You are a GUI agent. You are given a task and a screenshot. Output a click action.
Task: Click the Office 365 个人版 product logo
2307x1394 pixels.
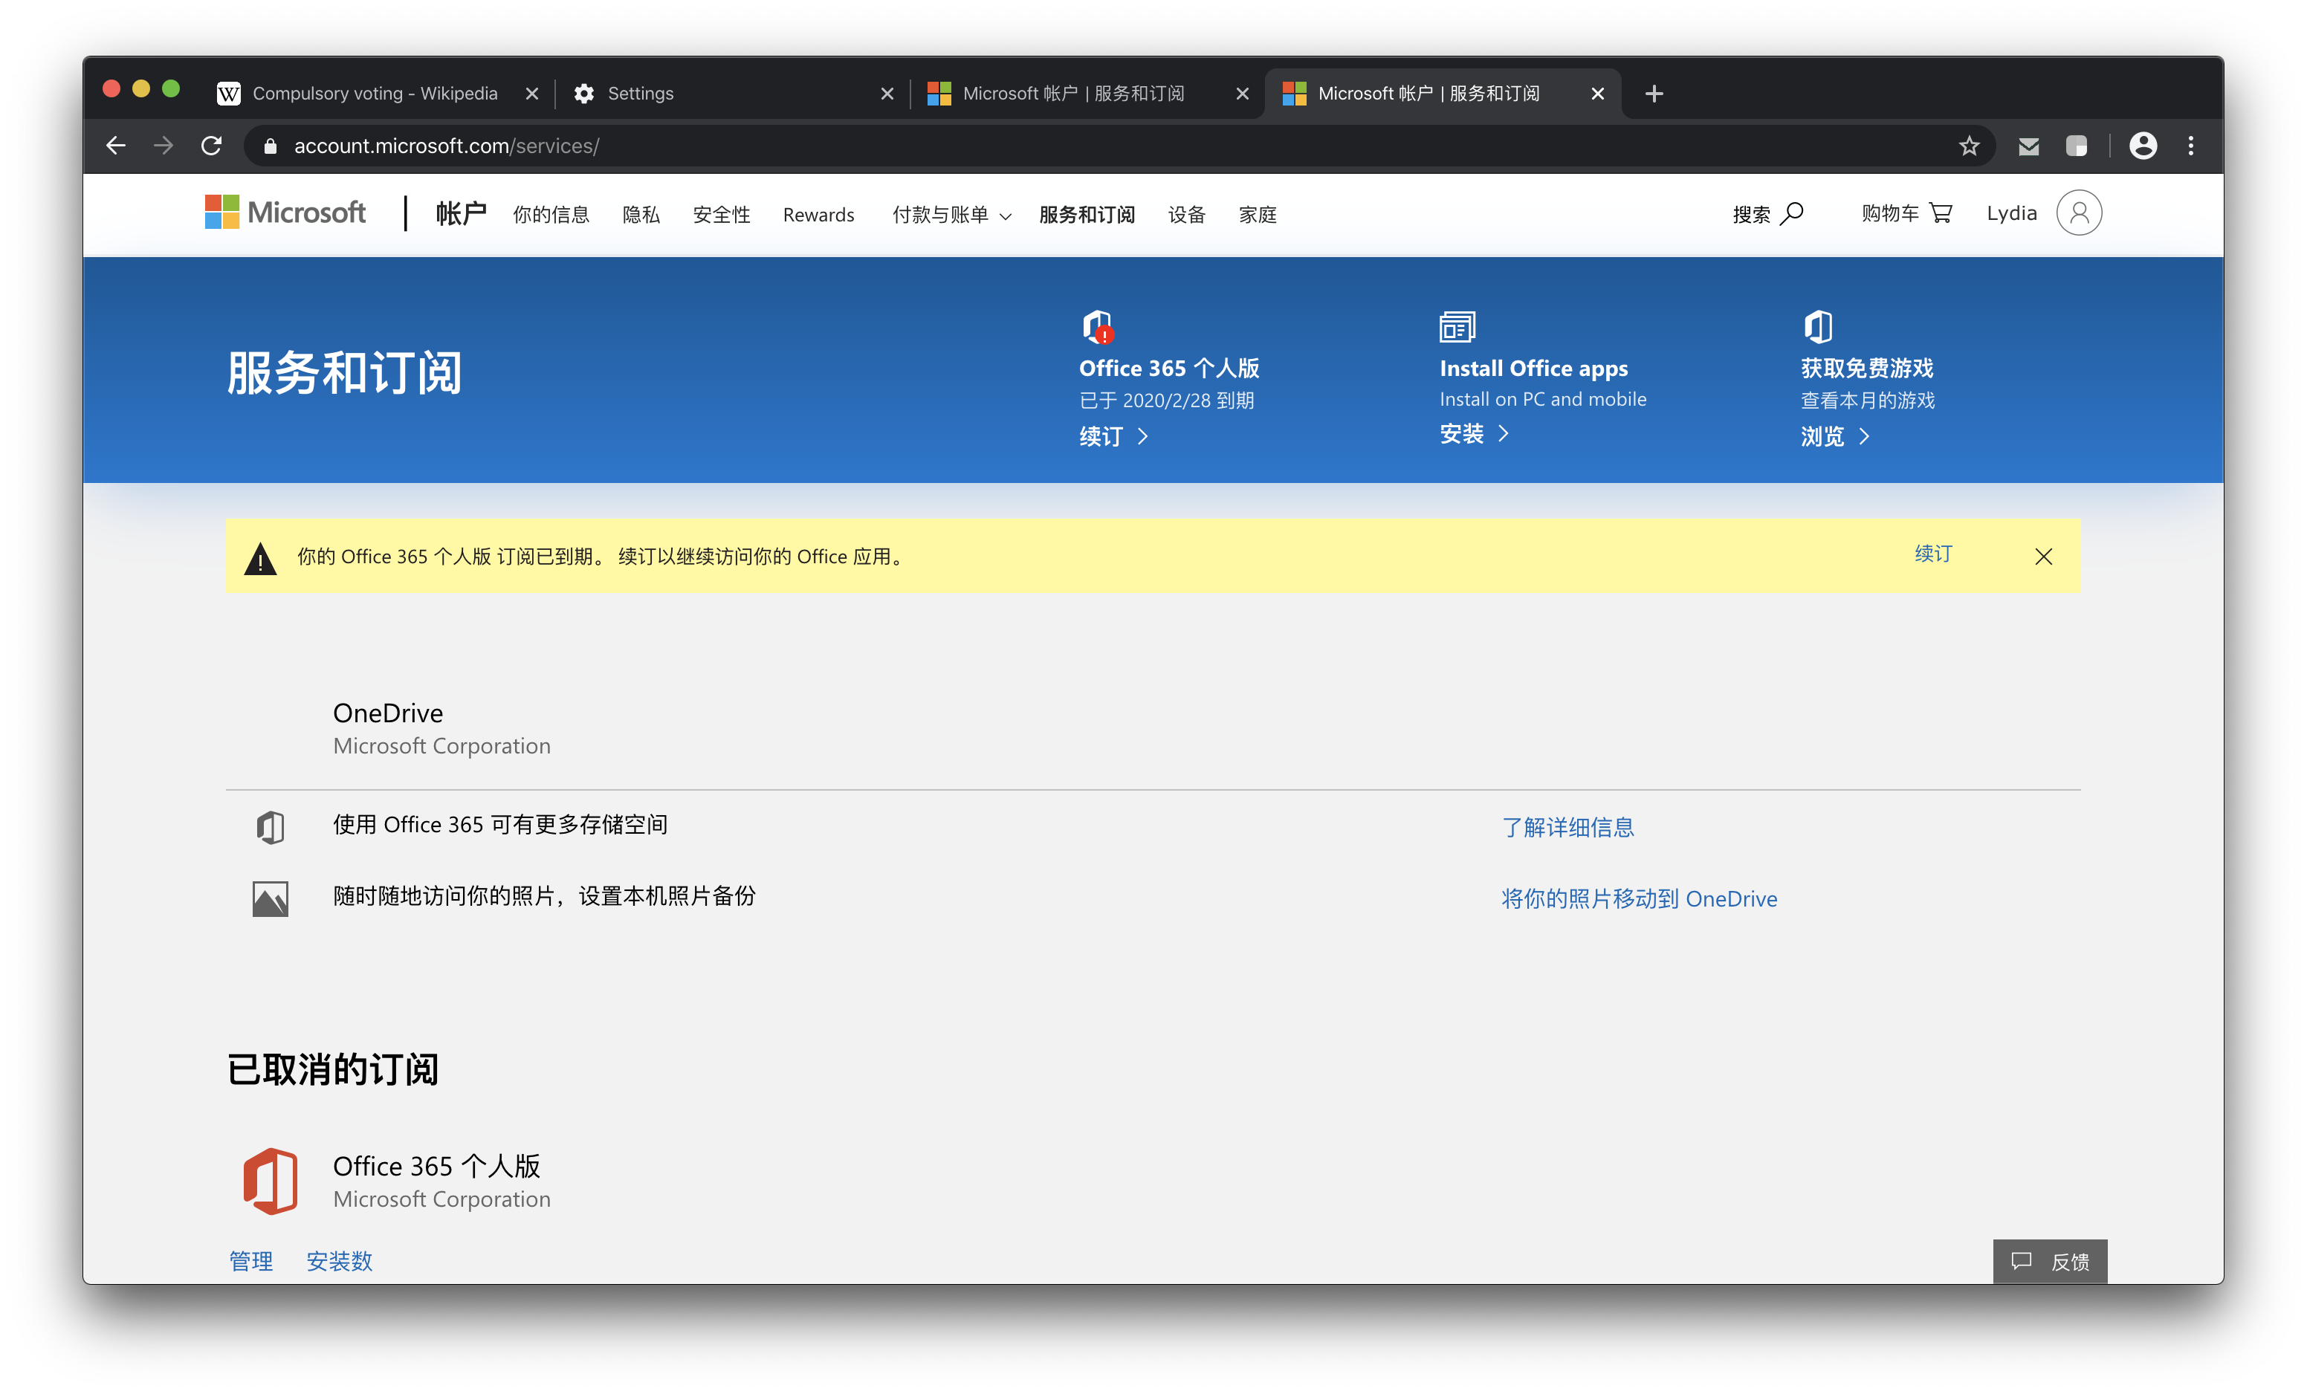coord(271,1179)
